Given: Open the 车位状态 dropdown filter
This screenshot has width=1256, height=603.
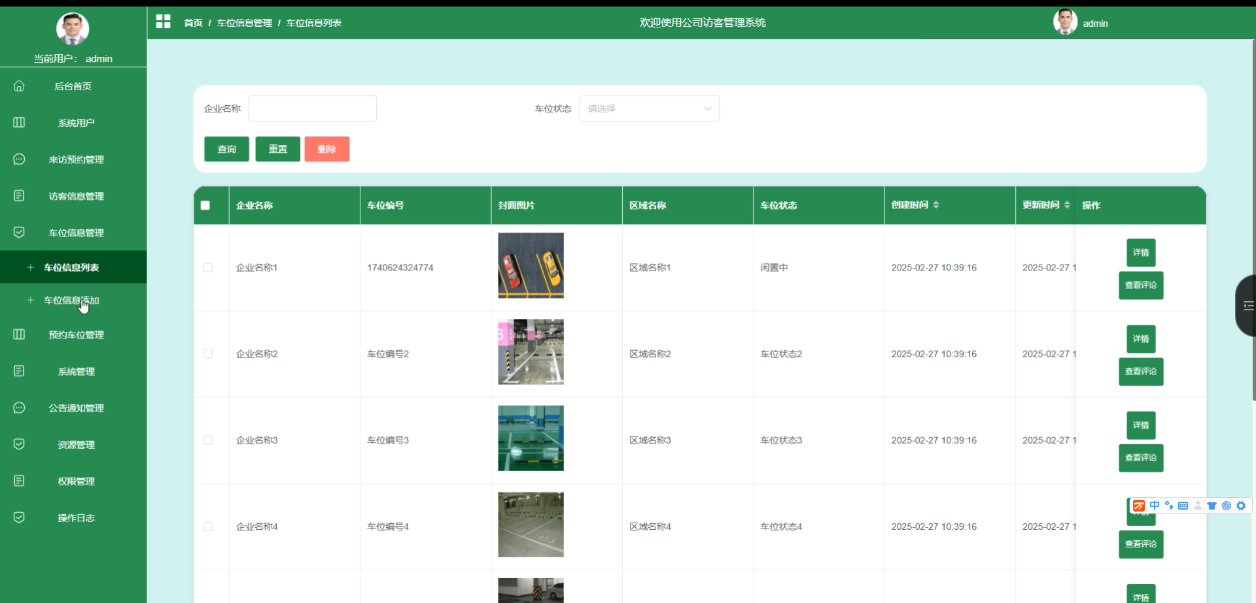Looking at the screenshot, I should tap(649, 108).
